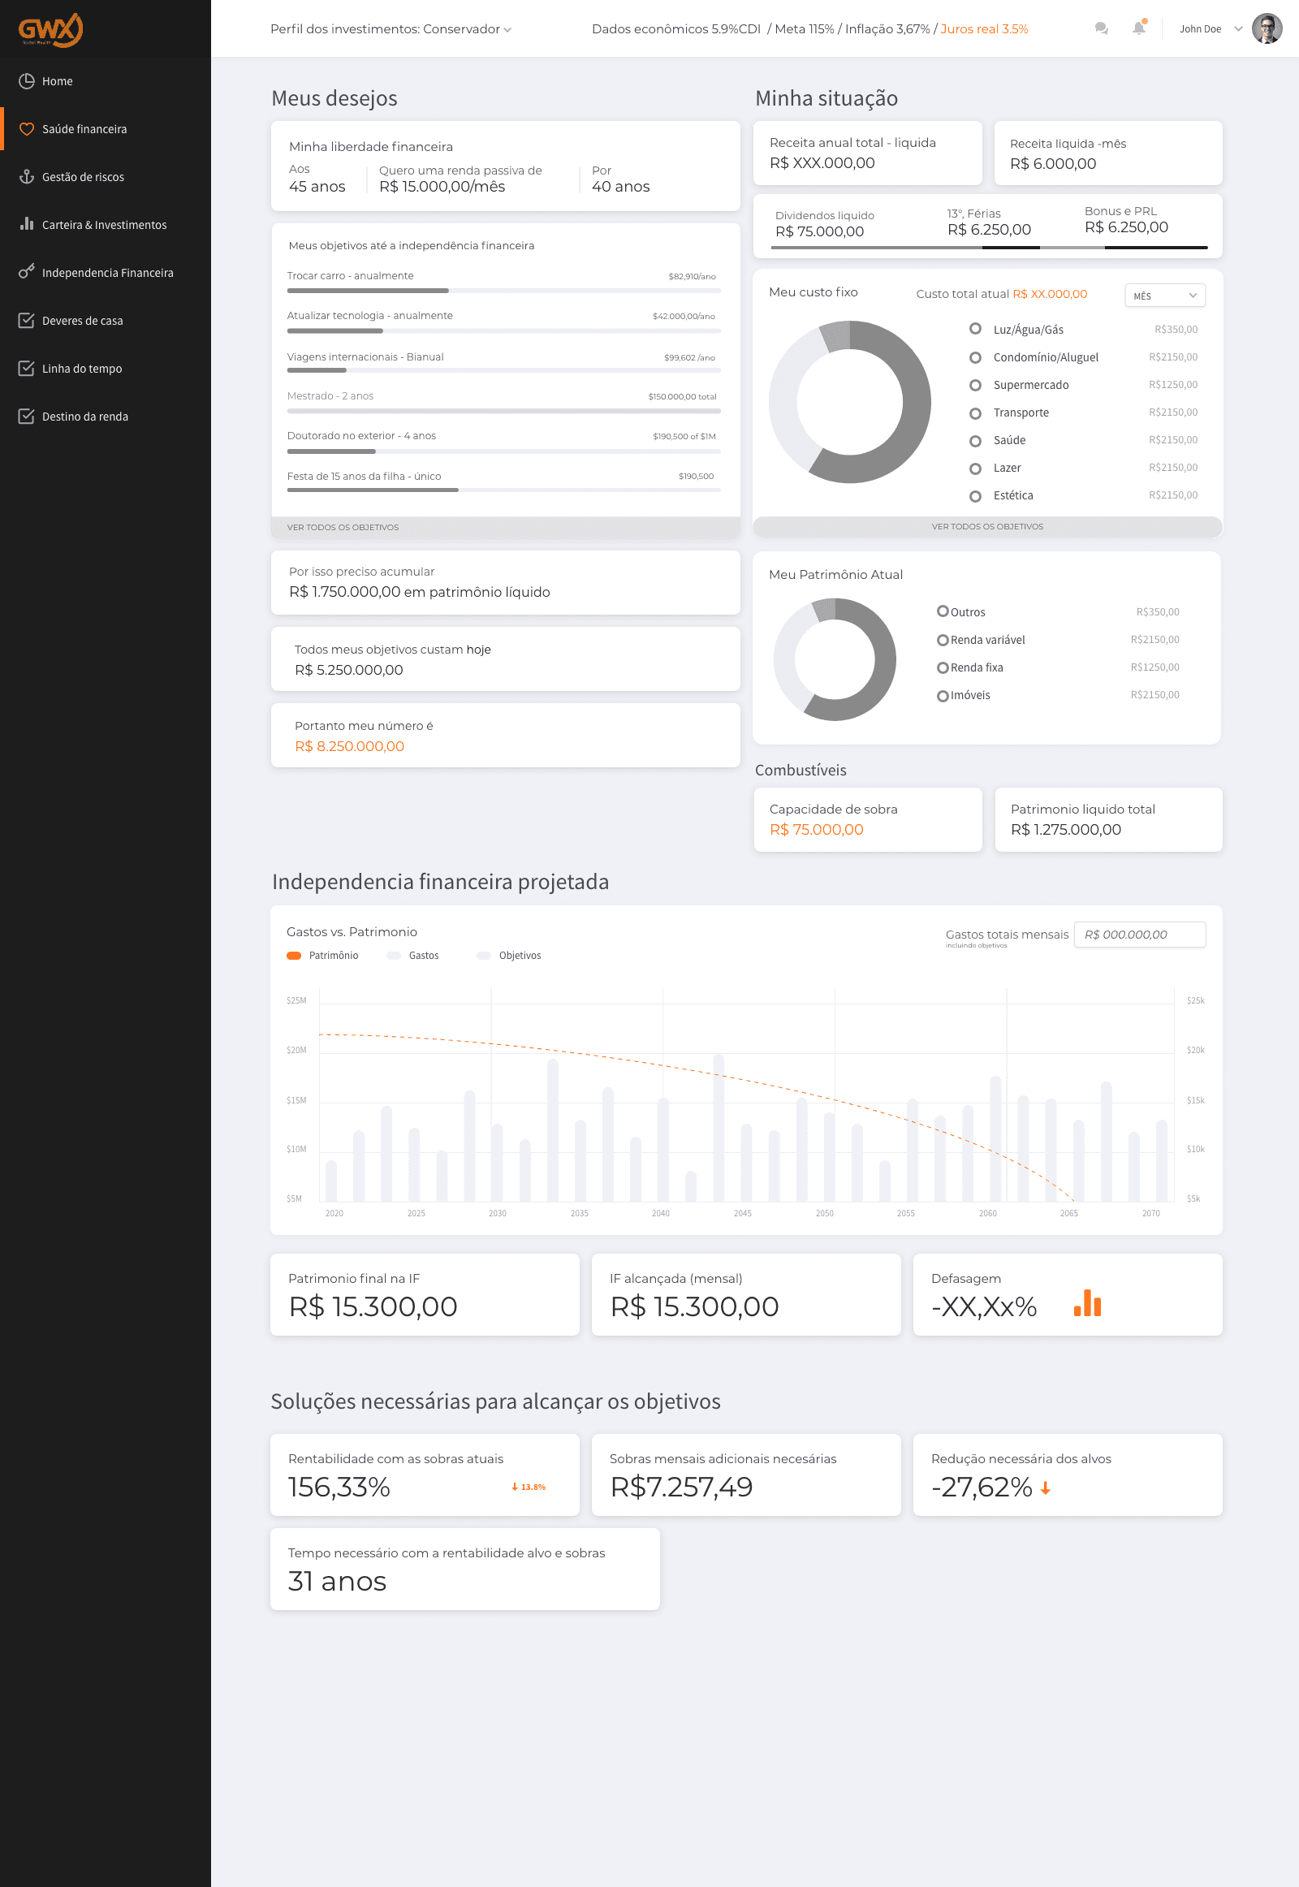Viewport: 1299px width, 1887px height.
Task: Select the Luz/Água/Gás radio circle
Action: click(975, 329)
